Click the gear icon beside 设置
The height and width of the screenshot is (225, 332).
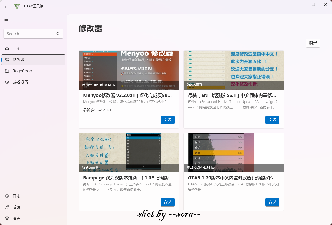pos(7,219)
